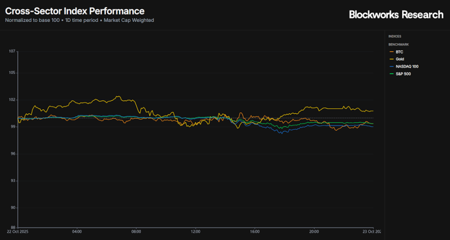The height and width of the screenshot is (240, 450).
Task: Toggle NASDAQ 100 legend label
Action: coord(407,66)
